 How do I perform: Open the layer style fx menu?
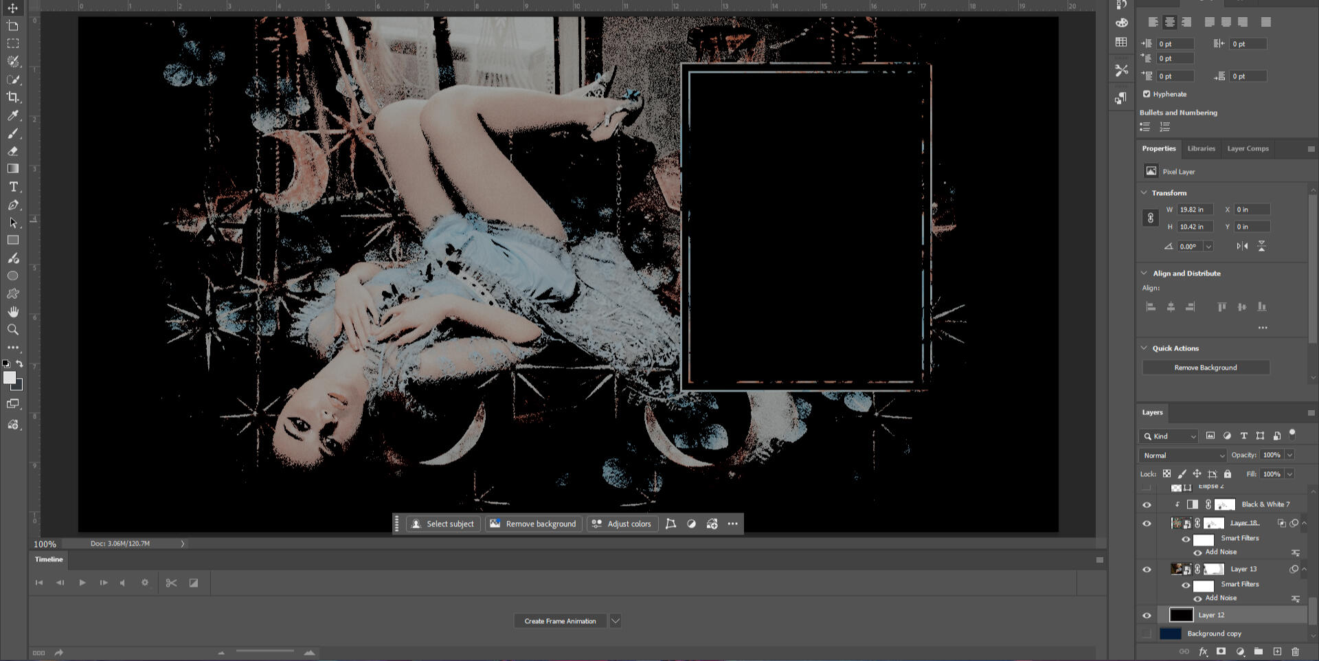[x=1203, y=651]
